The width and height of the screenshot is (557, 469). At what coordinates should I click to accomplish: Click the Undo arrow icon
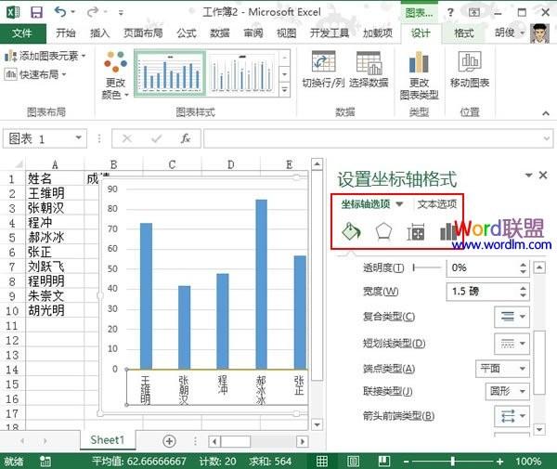[60, 13]
